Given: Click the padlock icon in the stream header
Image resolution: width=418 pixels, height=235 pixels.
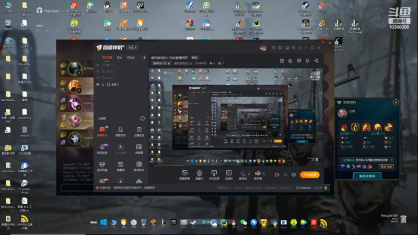Looking at the screenshot, I should pos(291,61).
